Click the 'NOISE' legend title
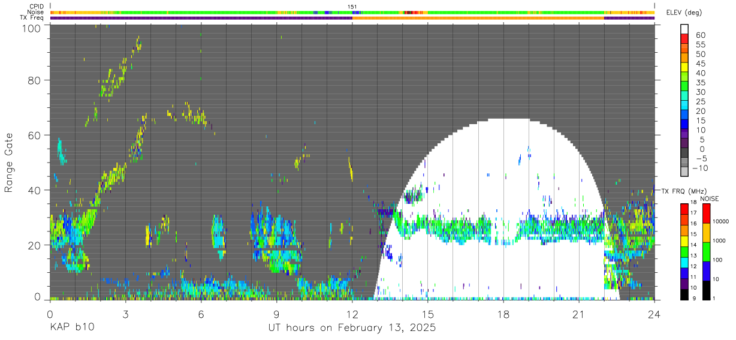This screenshot has width=736, height=340. [x=709, y=198]
